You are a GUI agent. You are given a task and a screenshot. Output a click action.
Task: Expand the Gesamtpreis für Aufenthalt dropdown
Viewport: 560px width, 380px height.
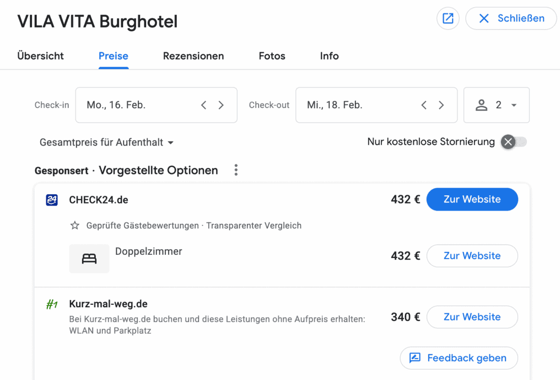(x=106, y=142)
